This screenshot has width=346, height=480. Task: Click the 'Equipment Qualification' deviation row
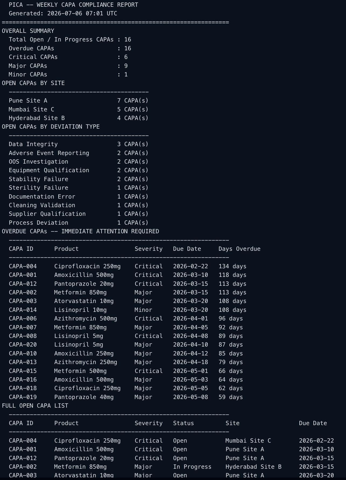[x=79, y=170]
